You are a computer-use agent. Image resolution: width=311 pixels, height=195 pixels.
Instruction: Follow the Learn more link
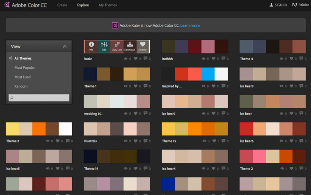coord(190,25)
